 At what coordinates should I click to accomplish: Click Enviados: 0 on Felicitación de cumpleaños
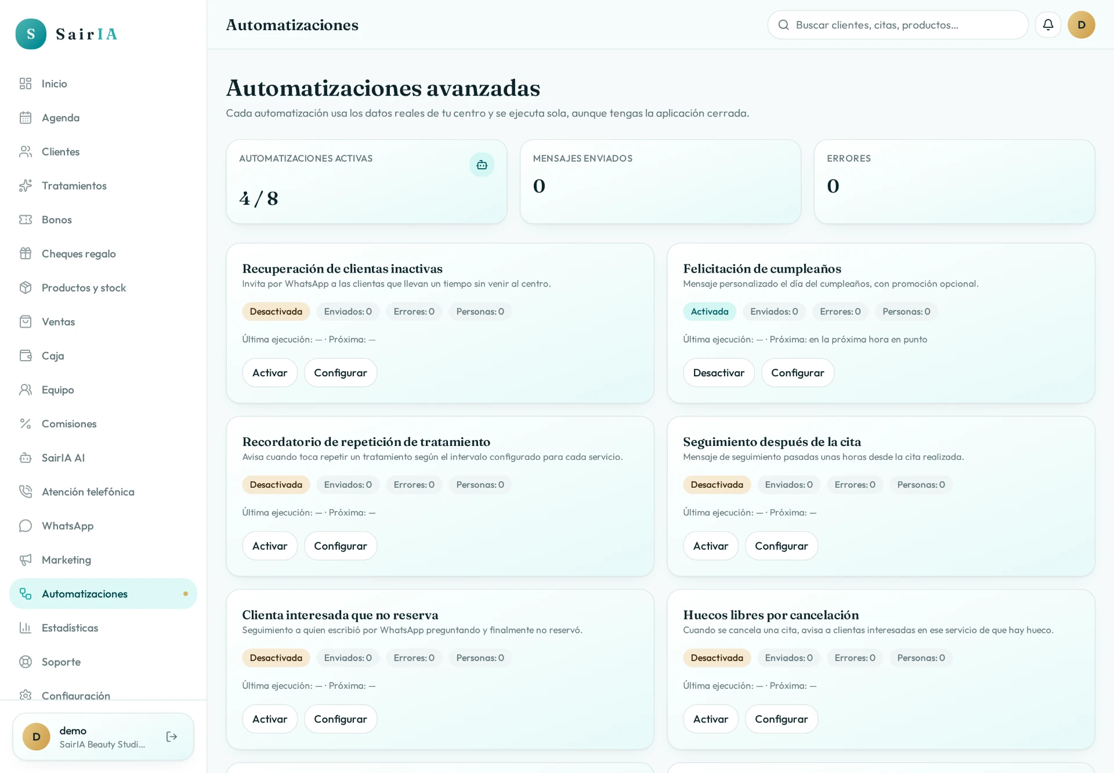point(774,311)
